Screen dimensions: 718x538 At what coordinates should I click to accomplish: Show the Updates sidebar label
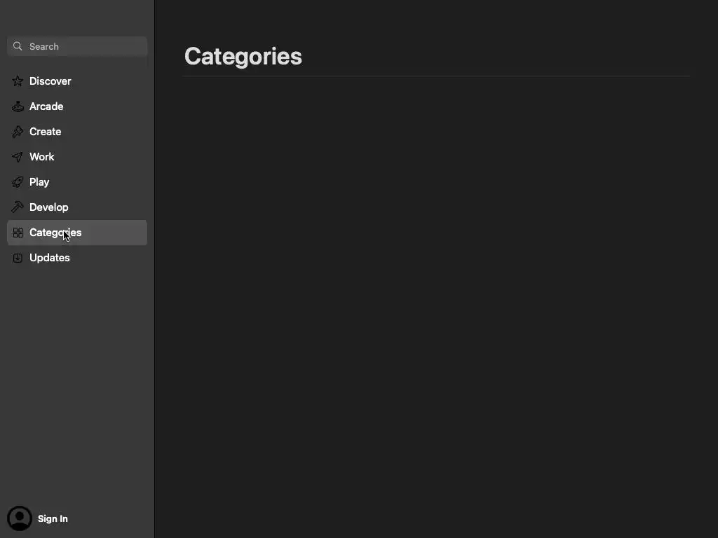[50, 258]
